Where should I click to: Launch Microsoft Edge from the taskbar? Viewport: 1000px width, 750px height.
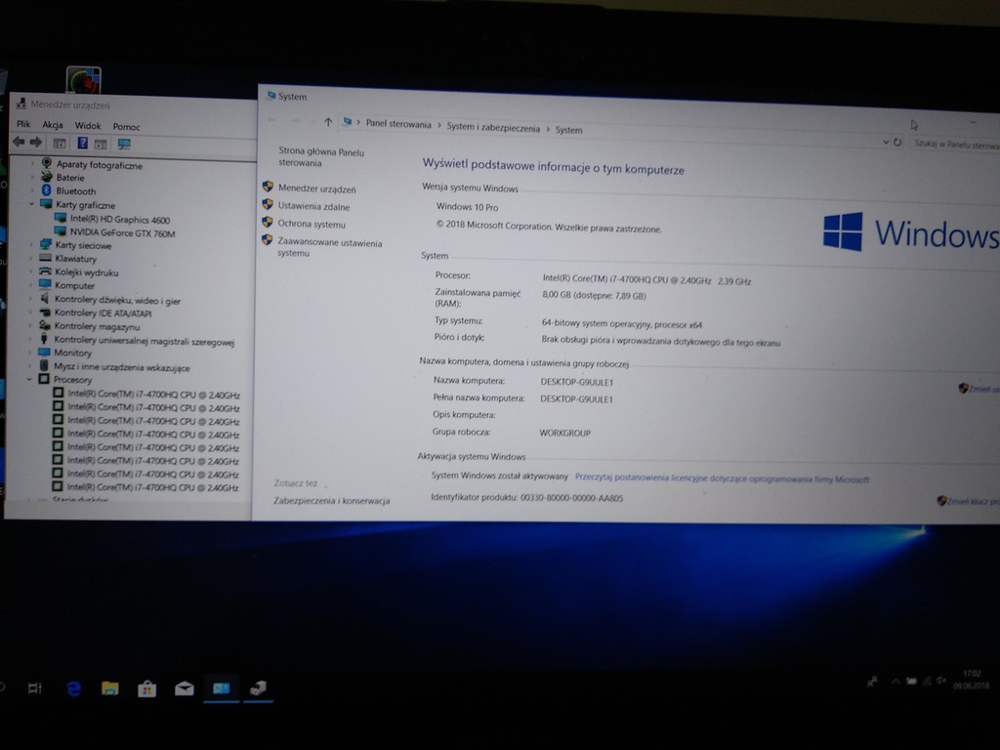(x=74, y=688)
